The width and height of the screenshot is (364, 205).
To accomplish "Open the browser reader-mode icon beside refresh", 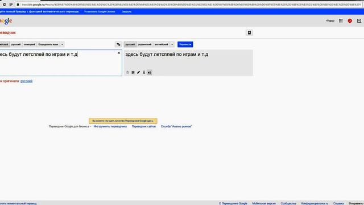I will [x=11, y=5].
